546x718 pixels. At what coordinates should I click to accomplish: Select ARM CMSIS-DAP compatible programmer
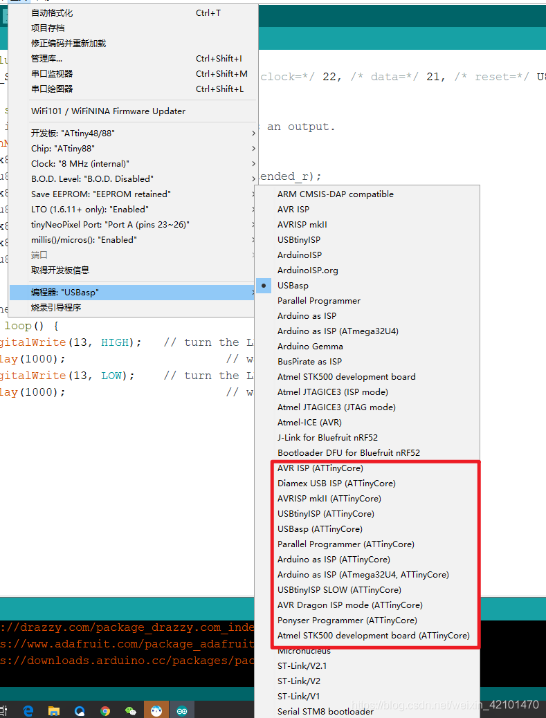[368, 194]
